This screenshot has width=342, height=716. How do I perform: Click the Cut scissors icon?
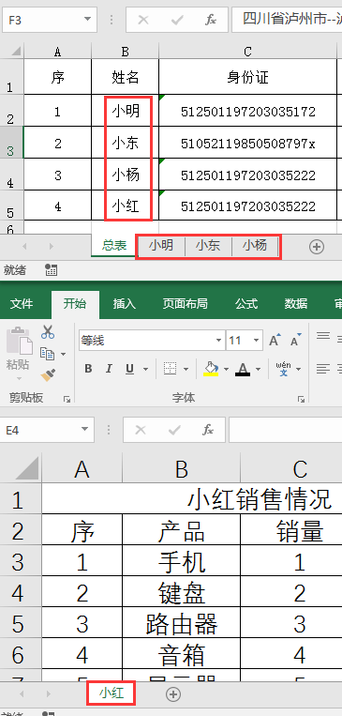pyautogui.click(x=48, y=332)
